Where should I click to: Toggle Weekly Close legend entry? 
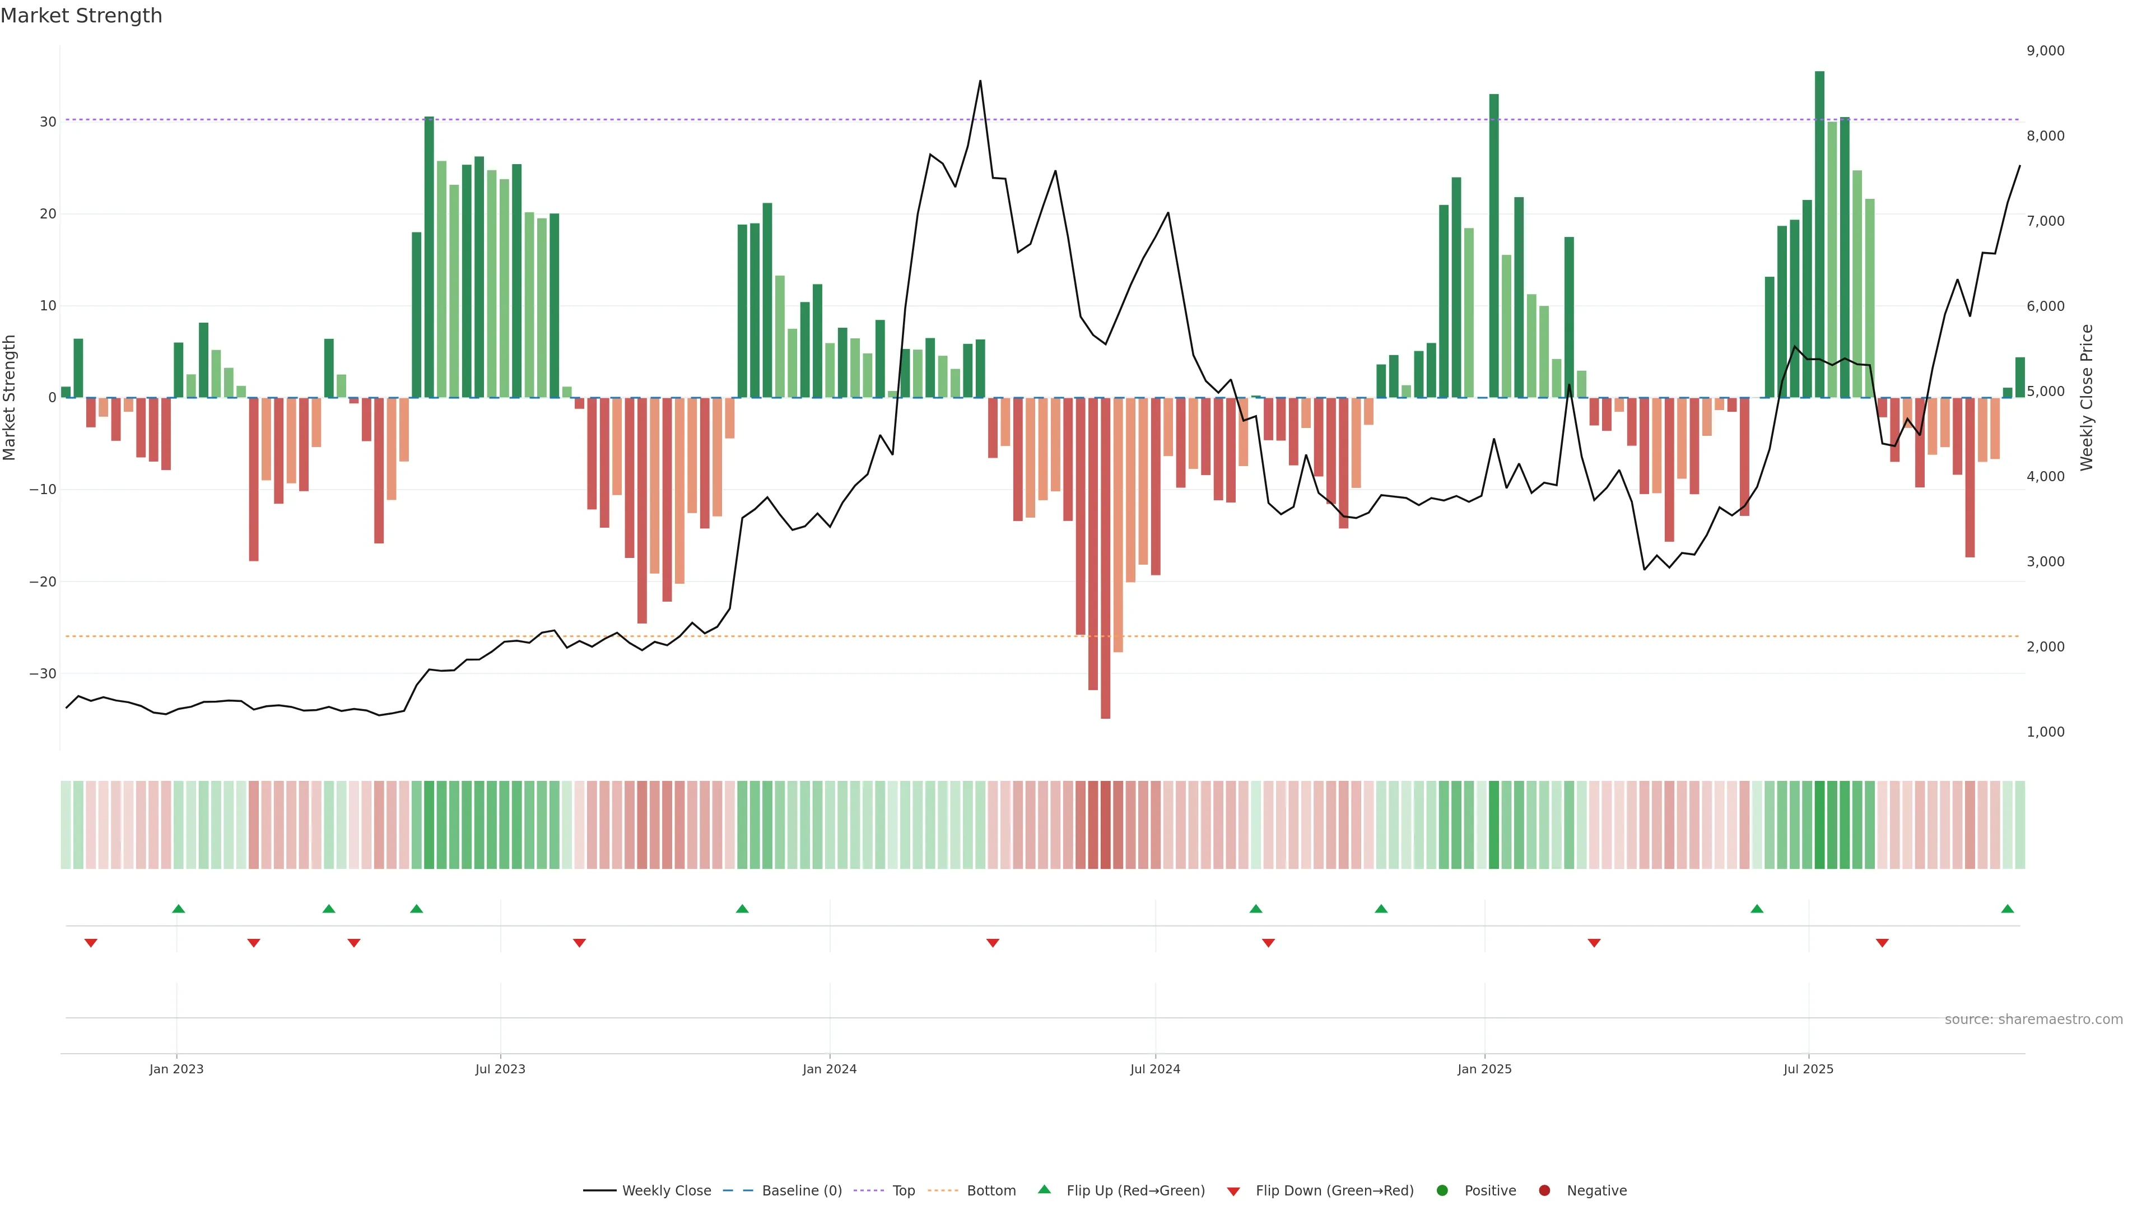[665, 1190]
